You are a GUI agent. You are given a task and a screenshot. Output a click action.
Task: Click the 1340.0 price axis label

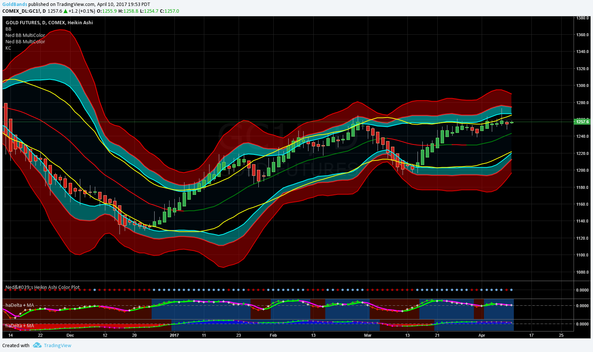(583, 52)
